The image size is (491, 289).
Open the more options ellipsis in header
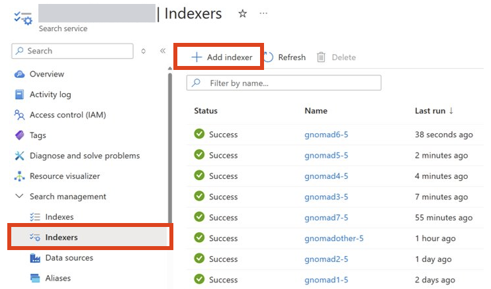click(x=263, y=13)
